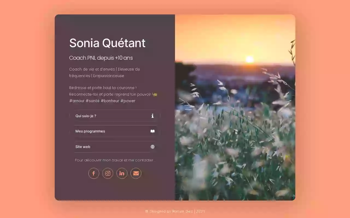Viewport: 350px width, 218px height.
Task: Click the book icon beside Mes programmes
Action: pos(153,131)
